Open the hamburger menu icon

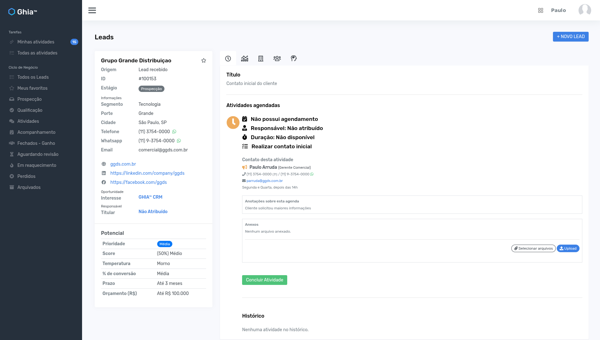coord(92,10)
